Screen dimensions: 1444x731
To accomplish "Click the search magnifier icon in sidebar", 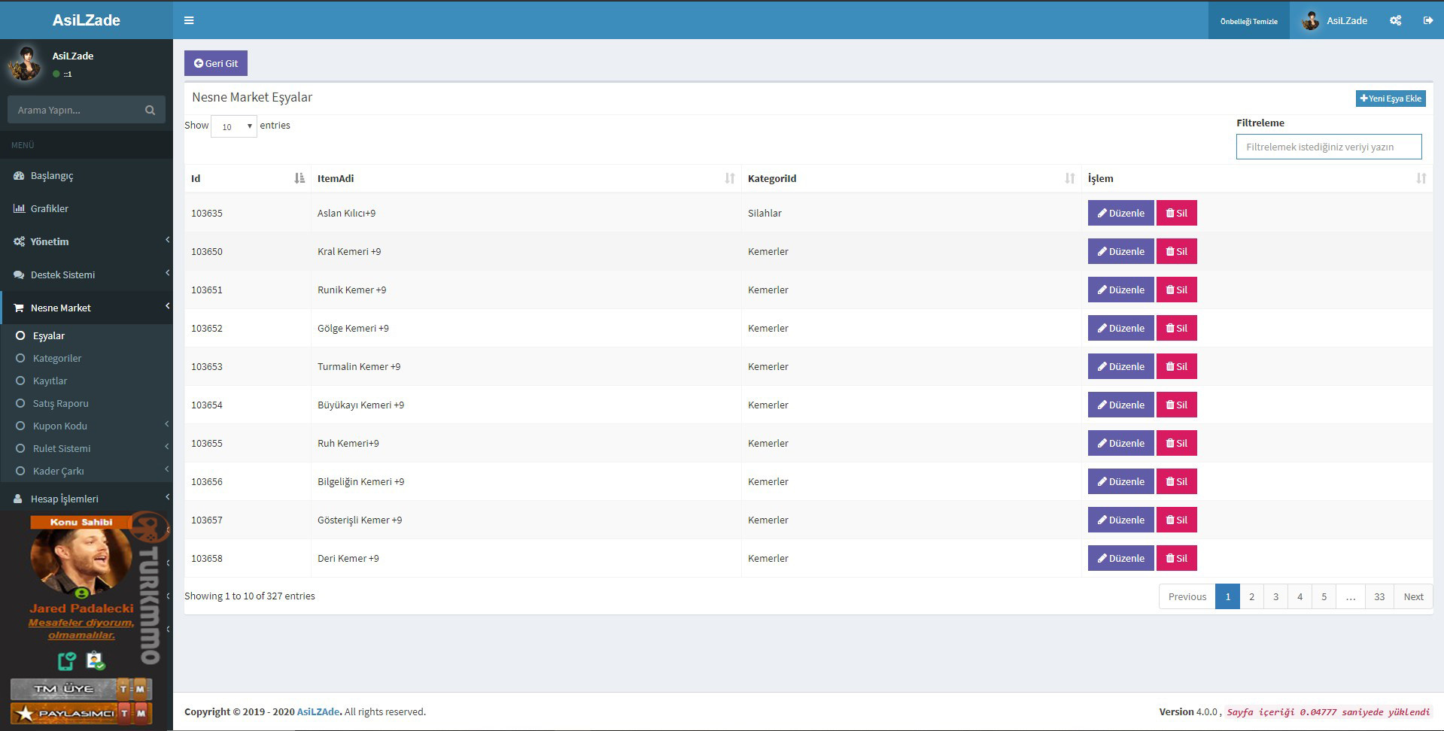I will (150, 110).
